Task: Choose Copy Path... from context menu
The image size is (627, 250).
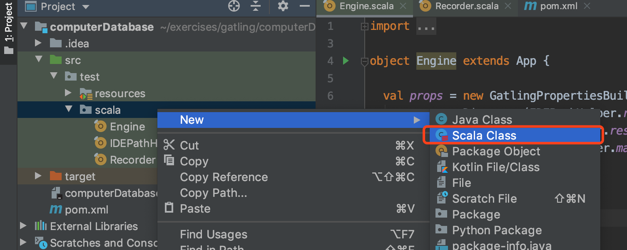Action: [x=293, y=193]
